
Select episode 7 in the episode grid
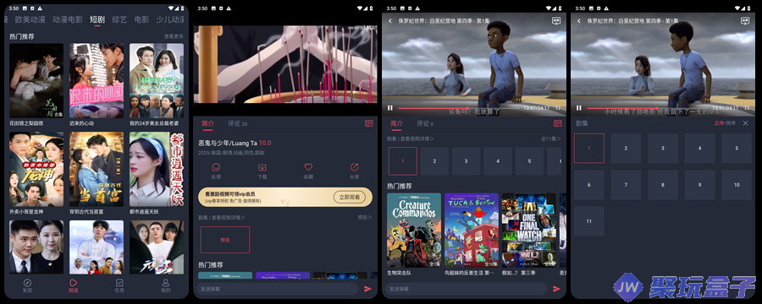(x=626, y=185)
